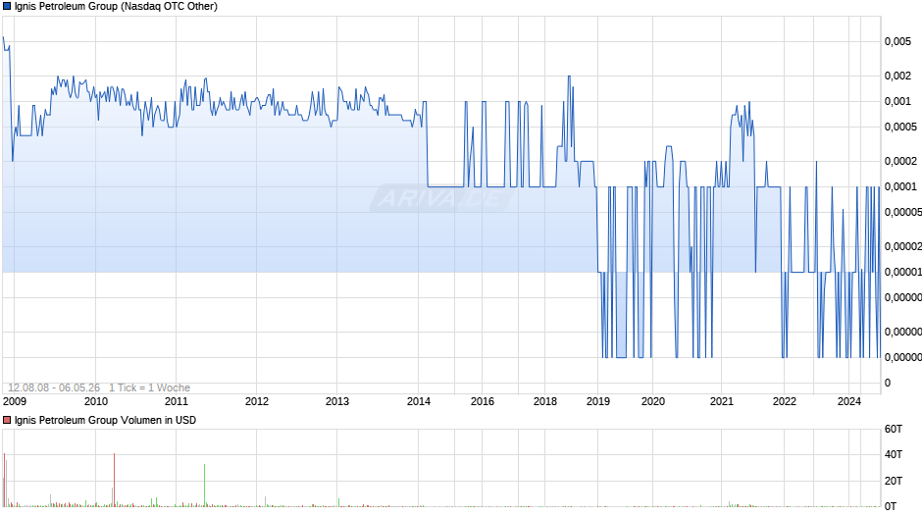
Task: Click the 2014 year label on the x-axis
Action: [x=419, y=401]
